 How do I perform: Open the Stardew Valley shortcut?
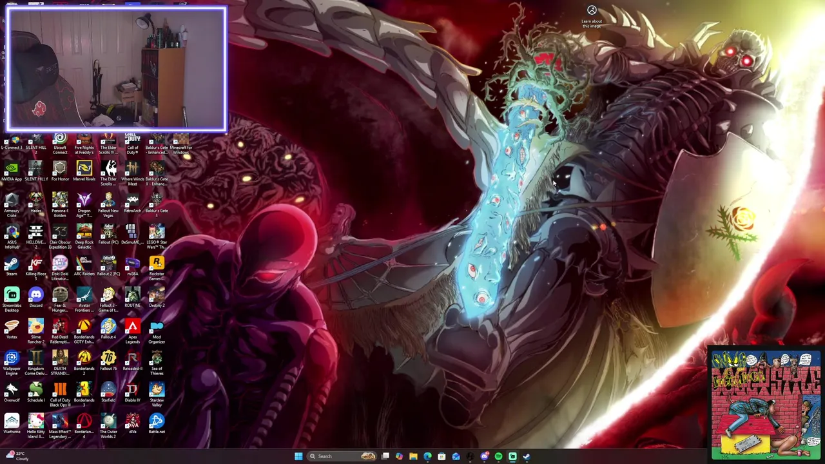157,395
